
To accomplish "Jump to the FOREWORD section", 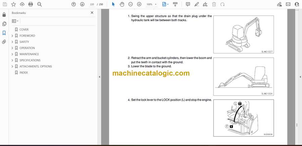I will pos(27,36).
